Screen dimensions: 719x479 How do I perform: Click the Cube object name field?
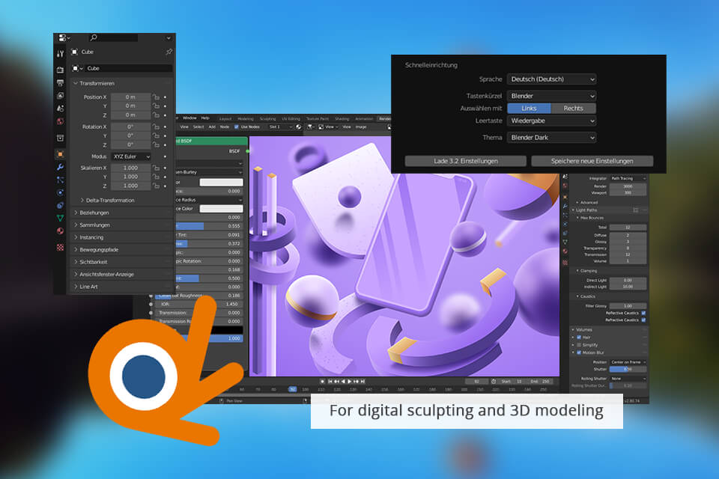tap(128, 68)
